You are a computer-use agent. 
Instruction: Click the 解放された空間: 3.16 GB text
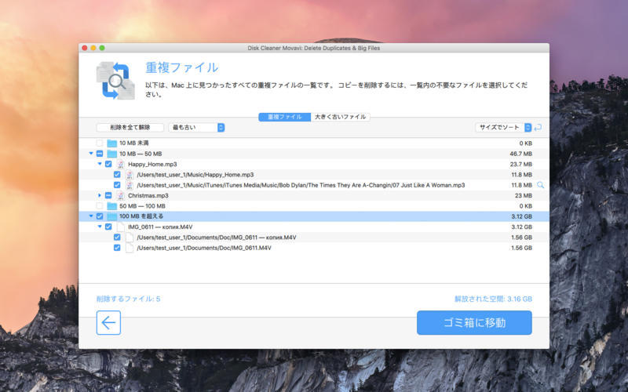click(493, 299)
